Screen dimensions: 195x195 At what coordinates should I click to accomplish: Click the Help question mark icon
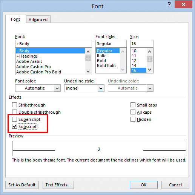(169, 5)
